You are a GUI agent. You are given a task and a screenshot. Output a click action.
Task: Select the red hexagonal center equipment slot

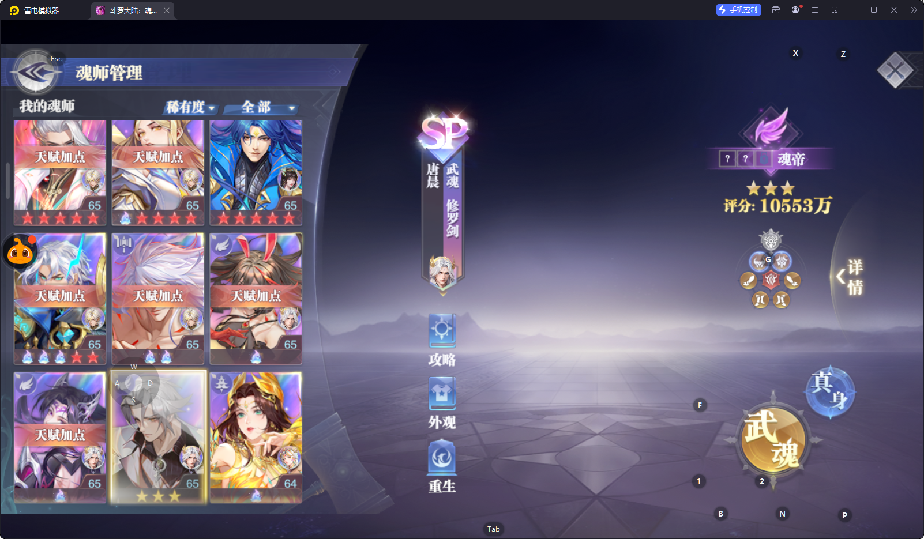click(771, 280)
